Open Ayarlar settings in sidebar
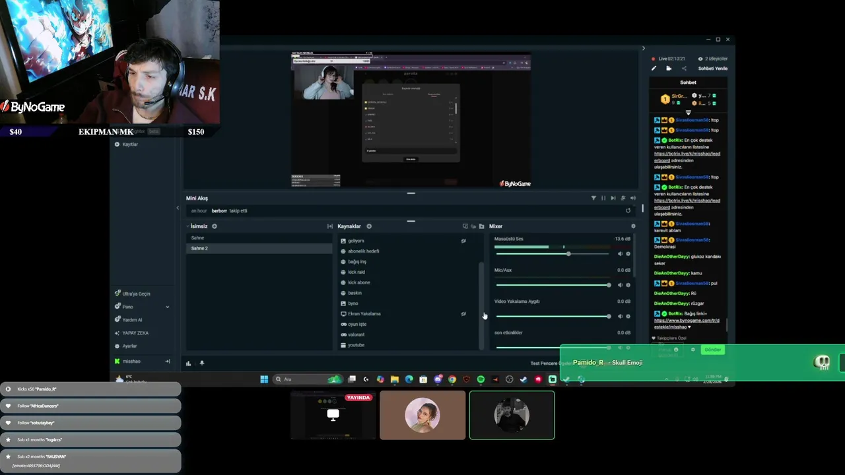 (129, 346)
